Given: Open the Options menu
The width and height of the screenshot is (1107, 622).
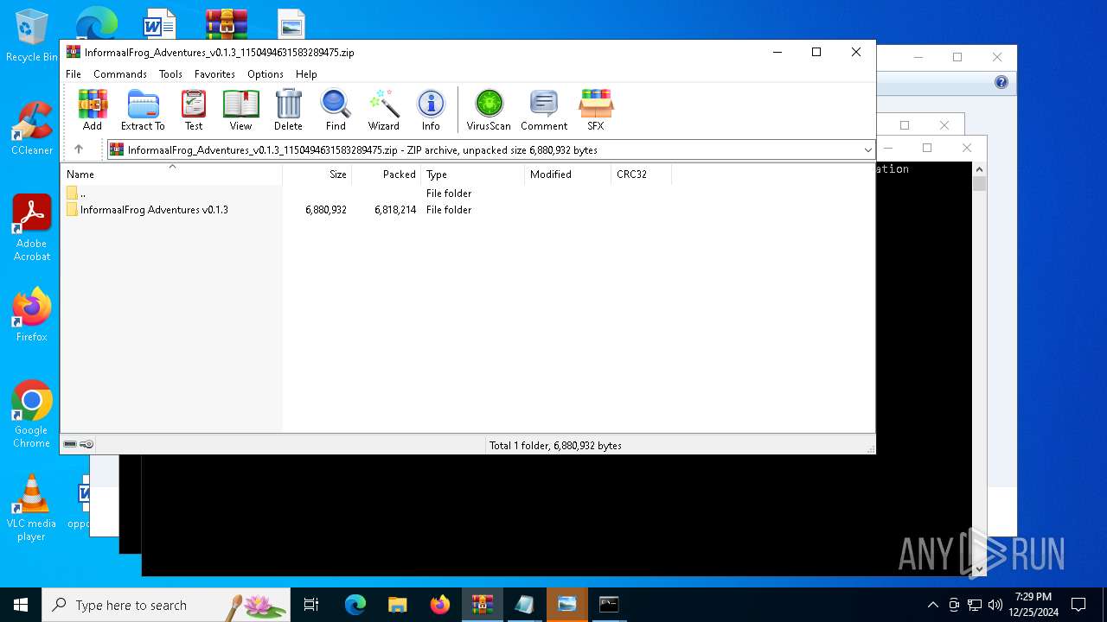Looking at the screenshot, I should click(x=266, y=74).
